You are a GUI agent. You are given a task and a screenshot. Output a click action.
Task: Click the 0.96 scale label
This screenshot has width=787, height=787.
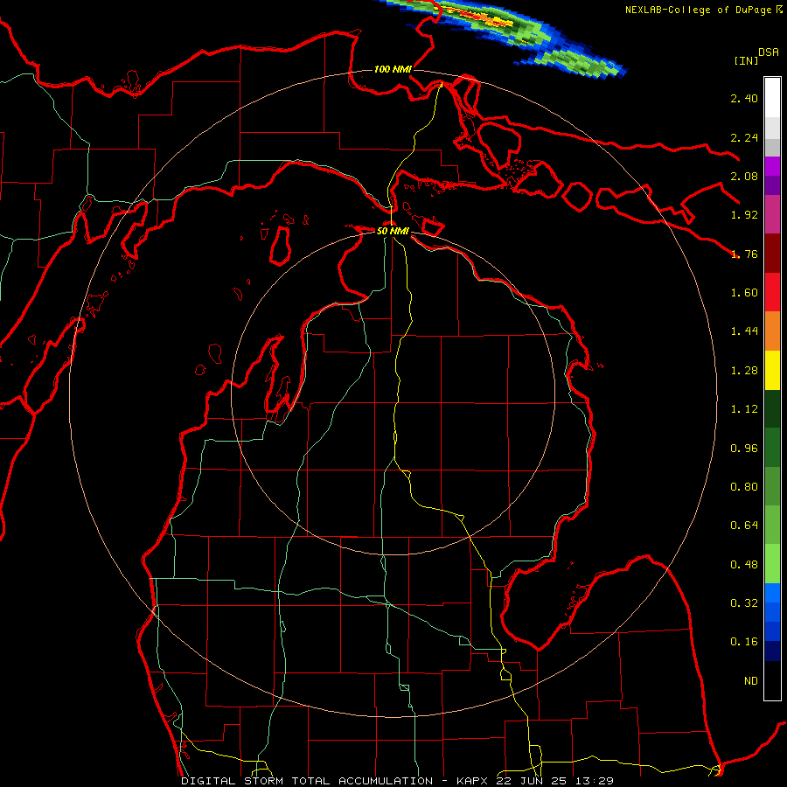click(744, 449)
